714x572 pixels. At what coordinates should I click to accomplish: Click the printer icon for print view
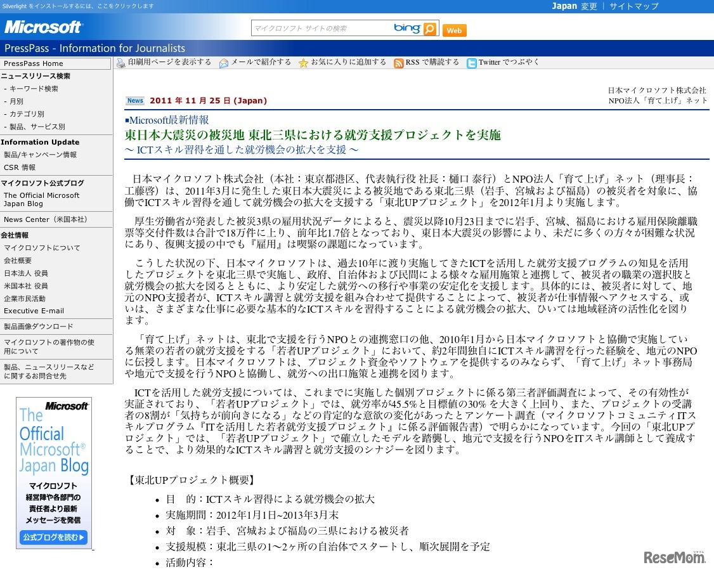pos(120,63)
